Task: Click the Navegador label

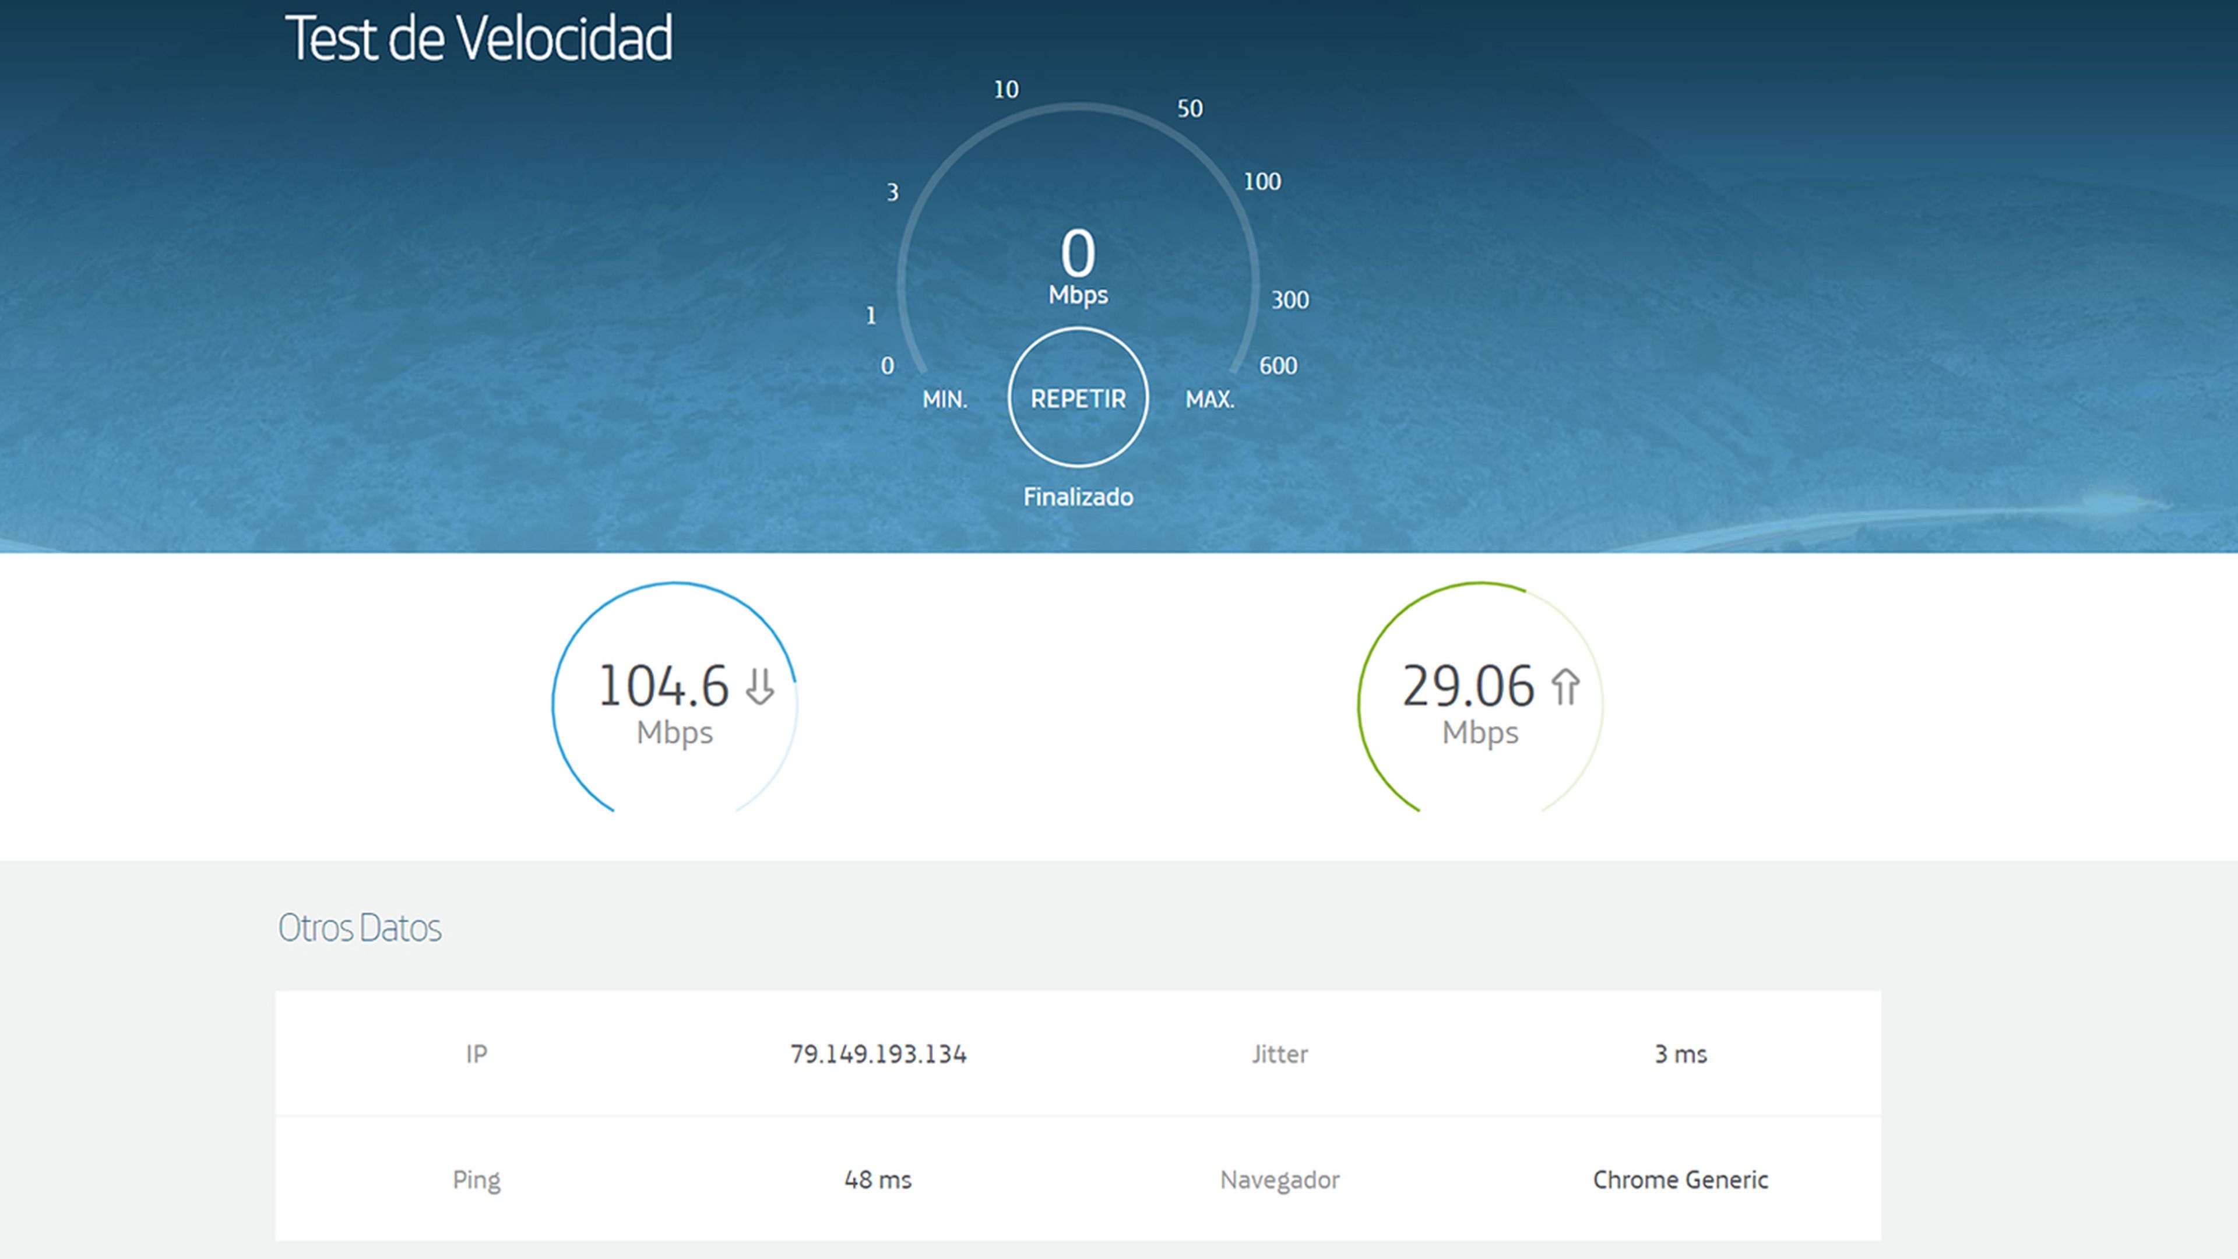Action: (x=1279, y=1180)
